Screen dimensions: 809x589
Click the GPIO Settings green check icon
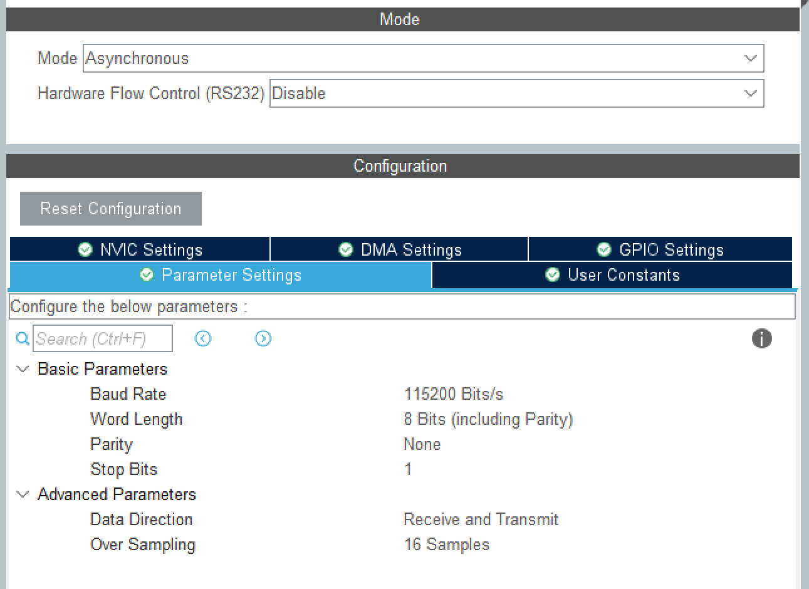[x=603, y=250]
